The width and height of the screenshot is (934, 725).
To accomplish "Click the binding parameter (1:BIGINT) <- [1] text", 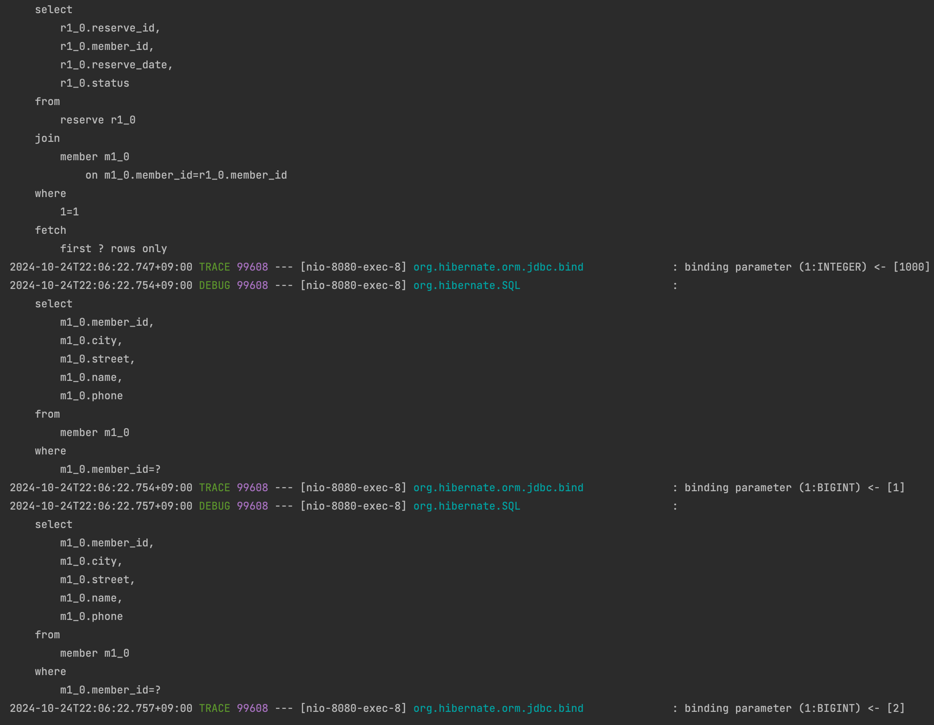I will pyautogui.click(x=794, y=488).
